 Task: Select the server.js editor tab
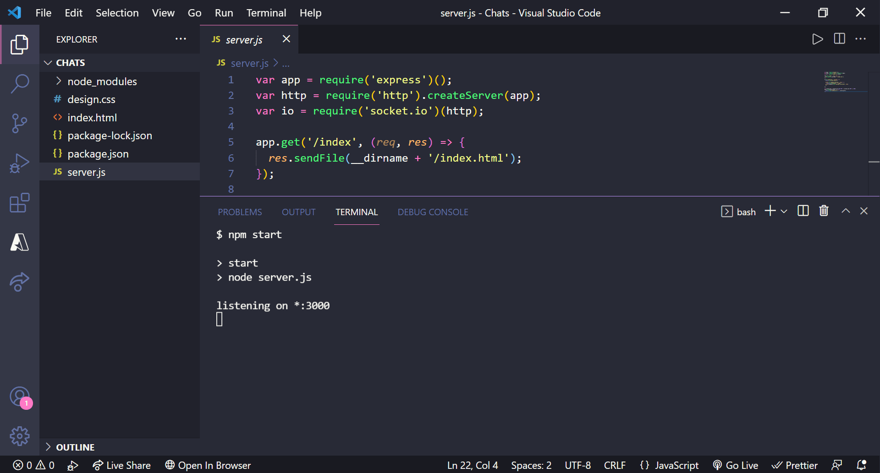pos(249,39)
